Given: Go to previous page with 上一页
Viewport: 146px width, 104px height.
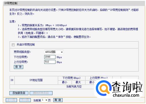Looking at the screenshot, I should point(11,100).
